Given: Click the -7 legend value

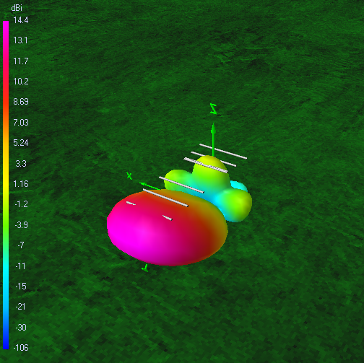Looking at the screenshot, I should [21, 245].
